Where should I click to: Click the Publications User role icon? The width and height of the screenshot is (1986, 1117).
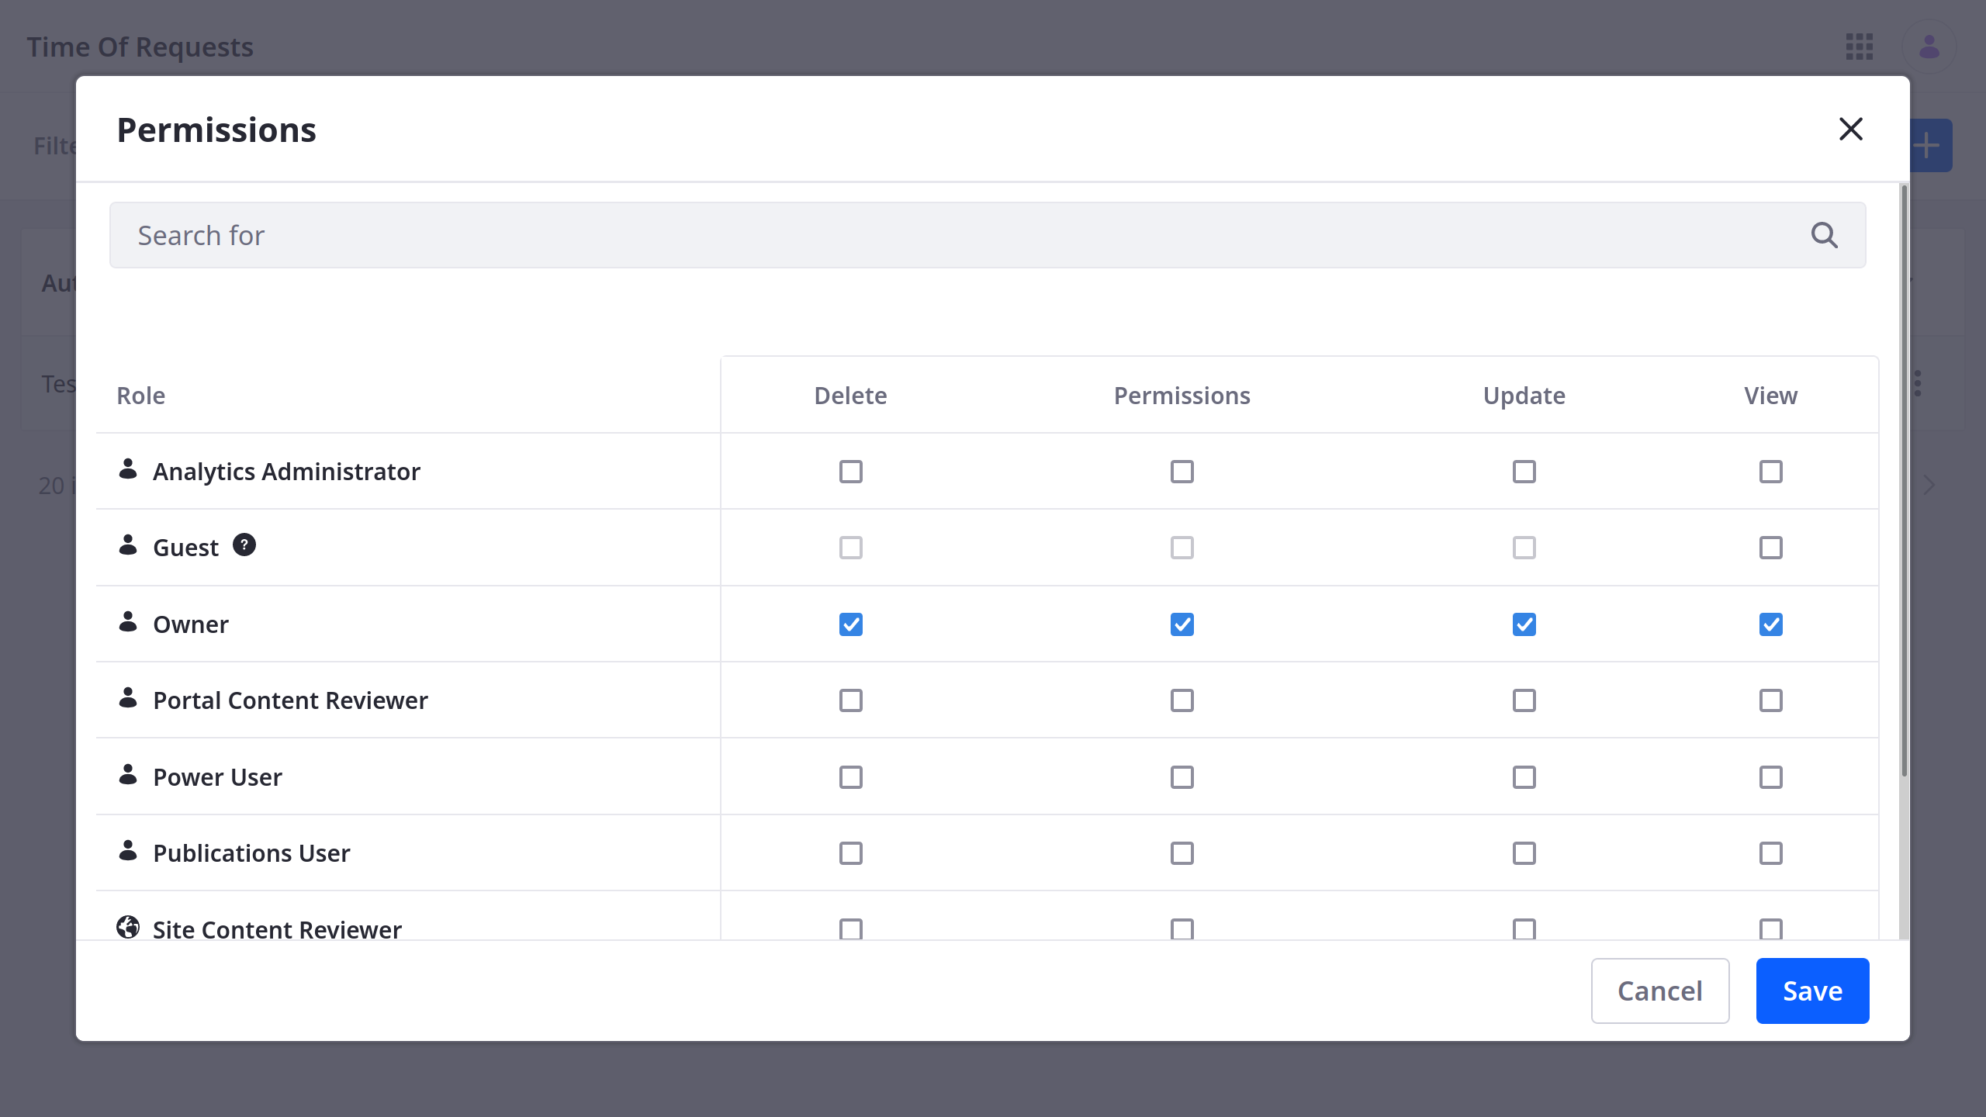pyautogui.click(x=128, y=850)
